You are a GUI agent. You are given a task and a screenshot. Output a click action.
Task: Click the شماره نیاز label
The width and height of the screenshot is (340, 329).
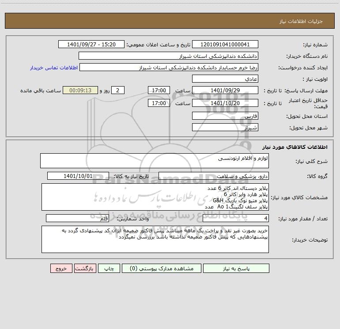pyautogui.click(x=315, y=45)
